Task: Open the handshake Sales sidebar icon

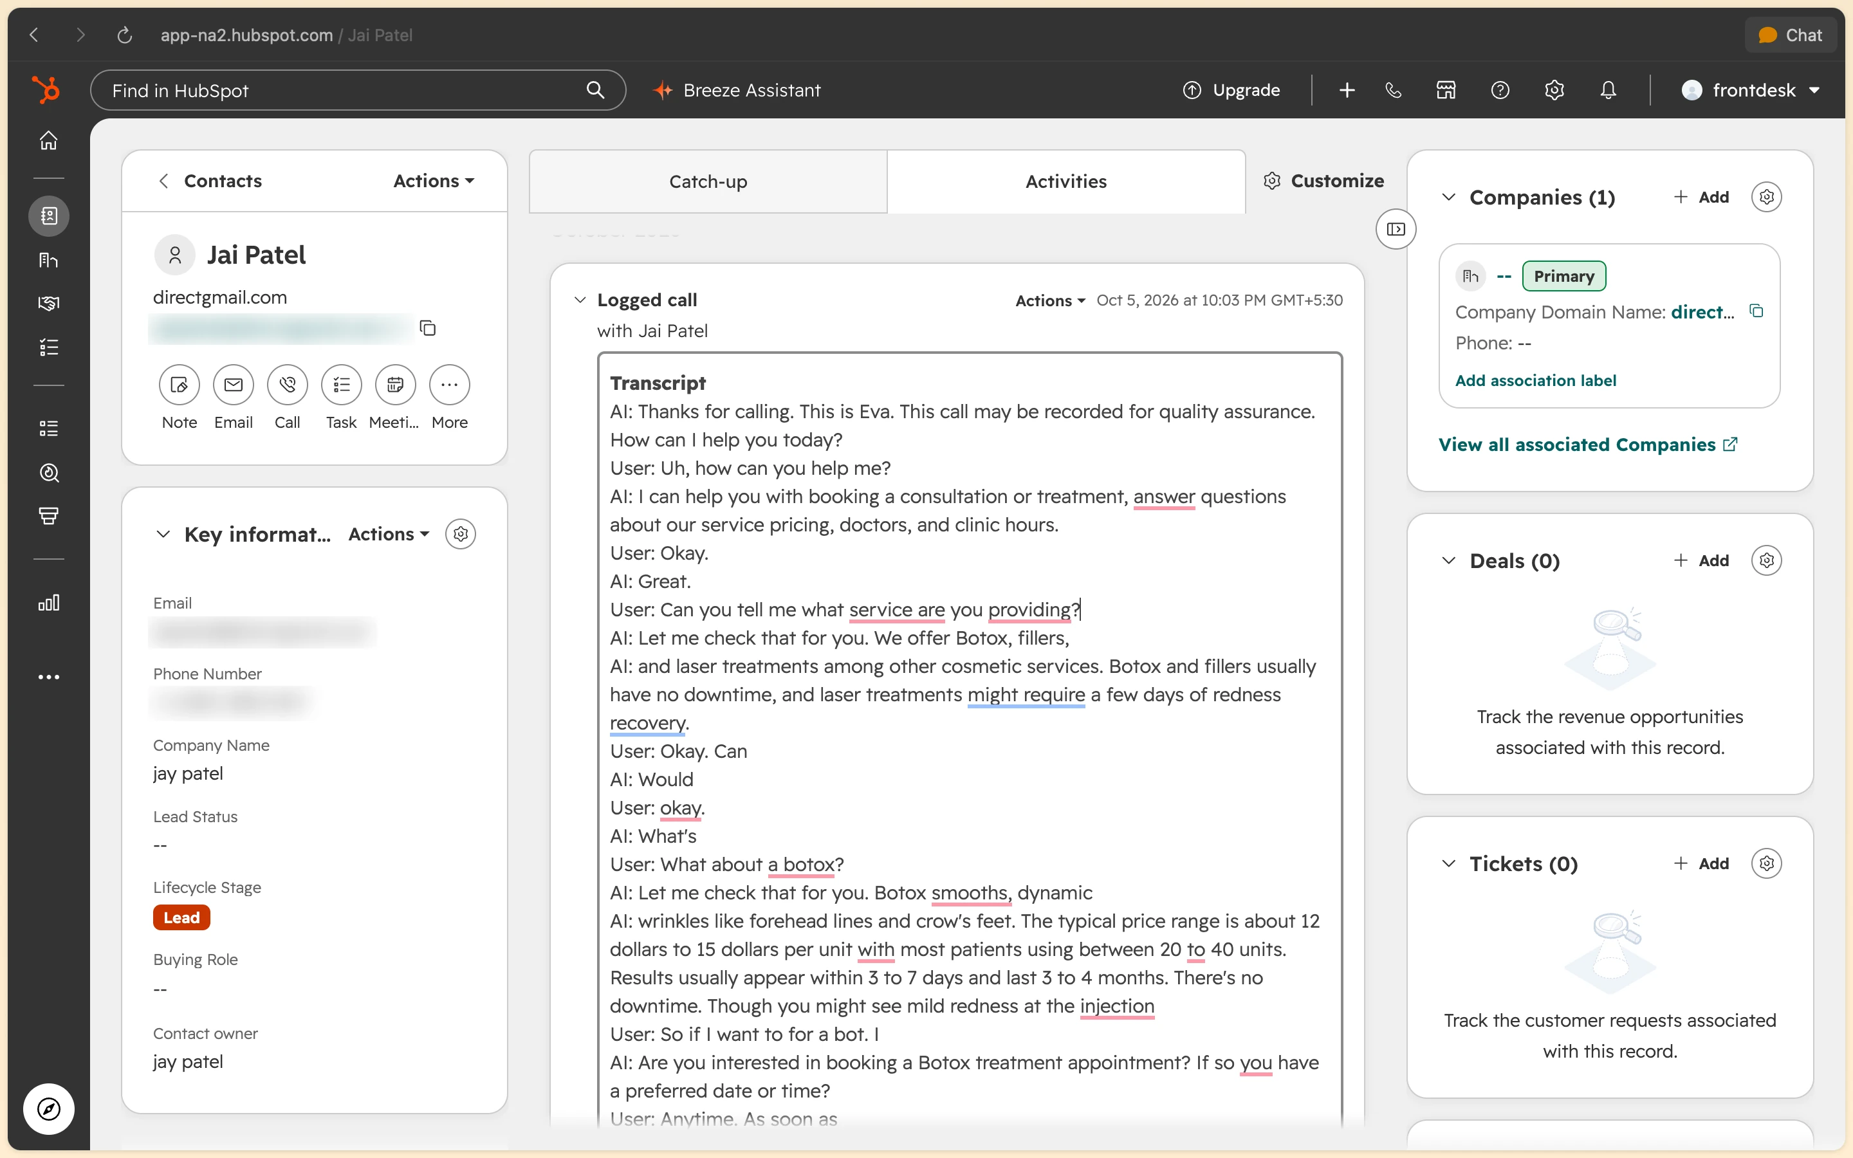Action: [49, 303]
